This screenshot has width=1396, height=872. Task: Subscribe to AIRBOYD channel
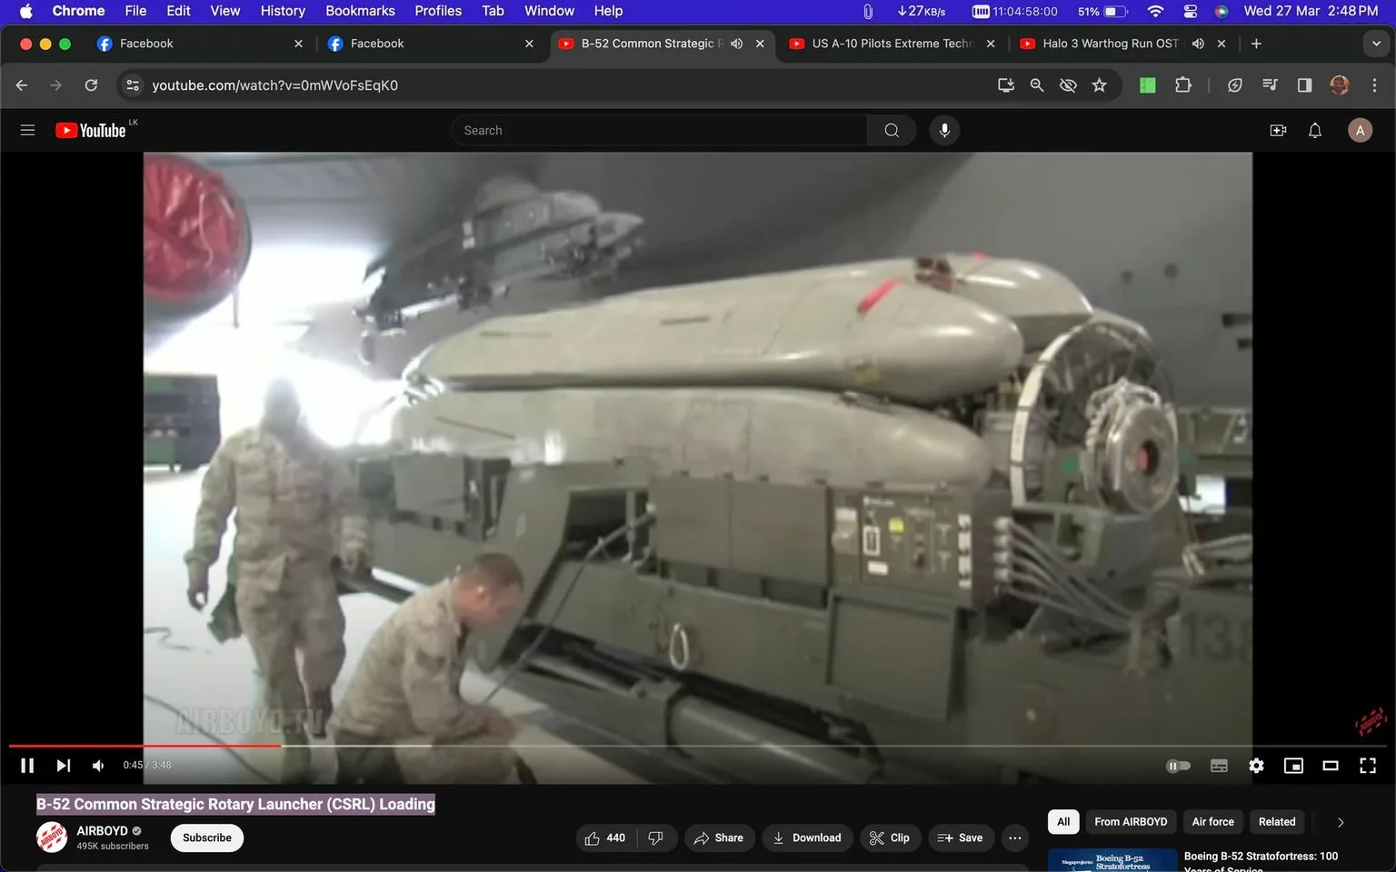point(207,837)
